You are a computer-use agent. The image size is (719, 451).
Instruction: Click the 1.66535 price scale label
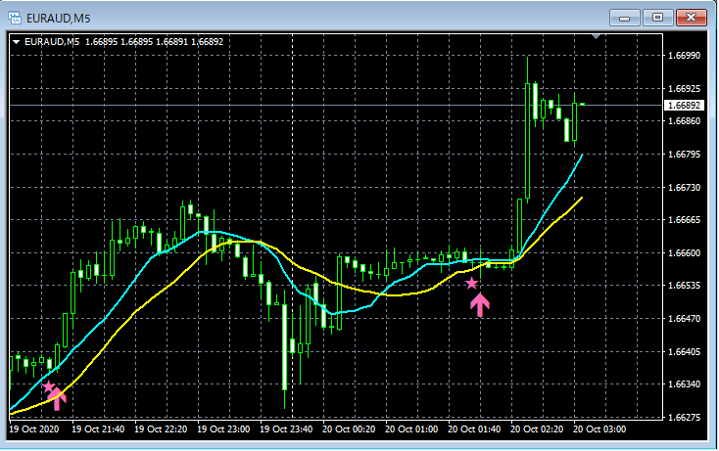(x=684, y=286)
